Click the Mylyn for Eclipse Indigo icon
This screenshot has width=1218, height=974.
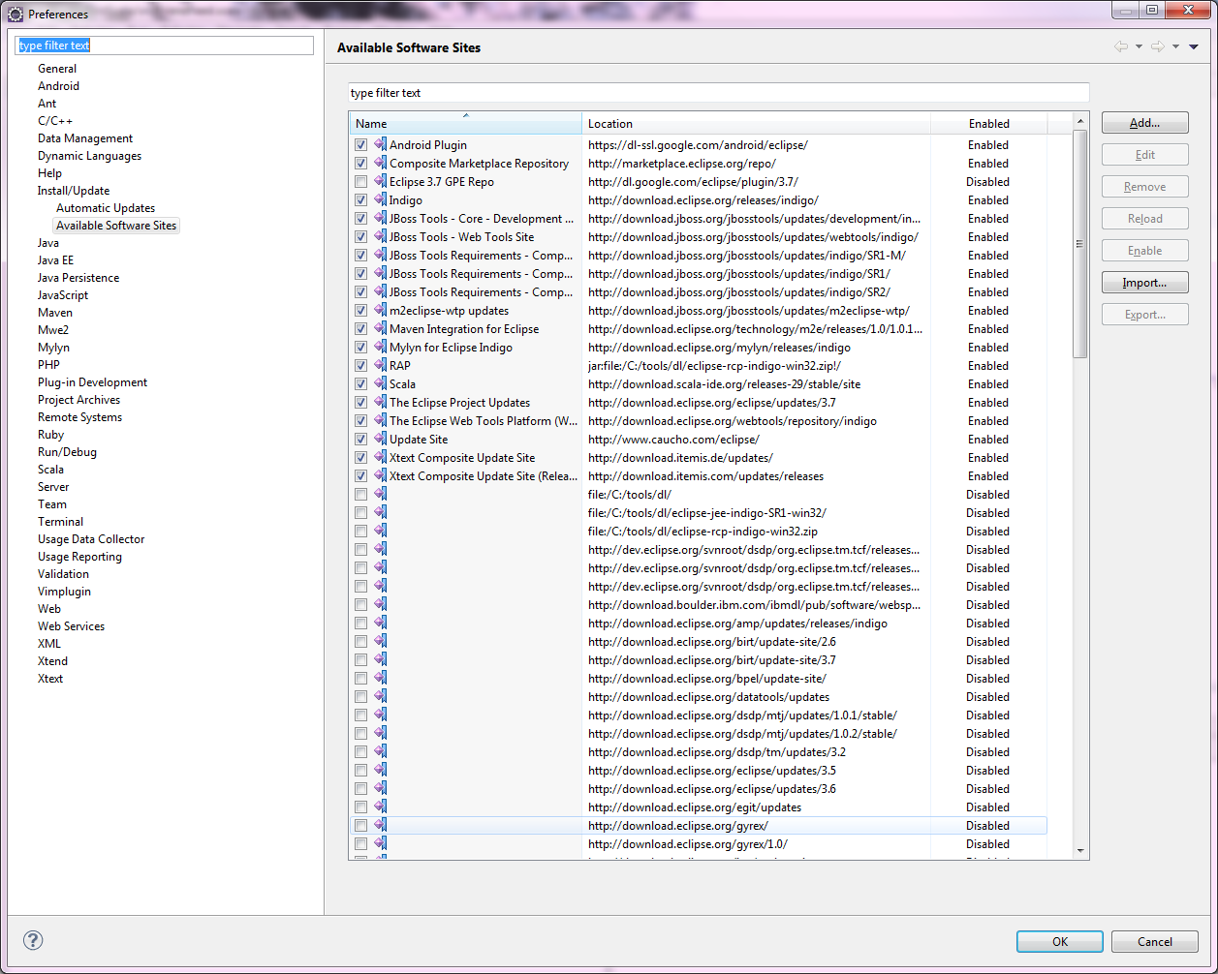click(x=380, y=347)
